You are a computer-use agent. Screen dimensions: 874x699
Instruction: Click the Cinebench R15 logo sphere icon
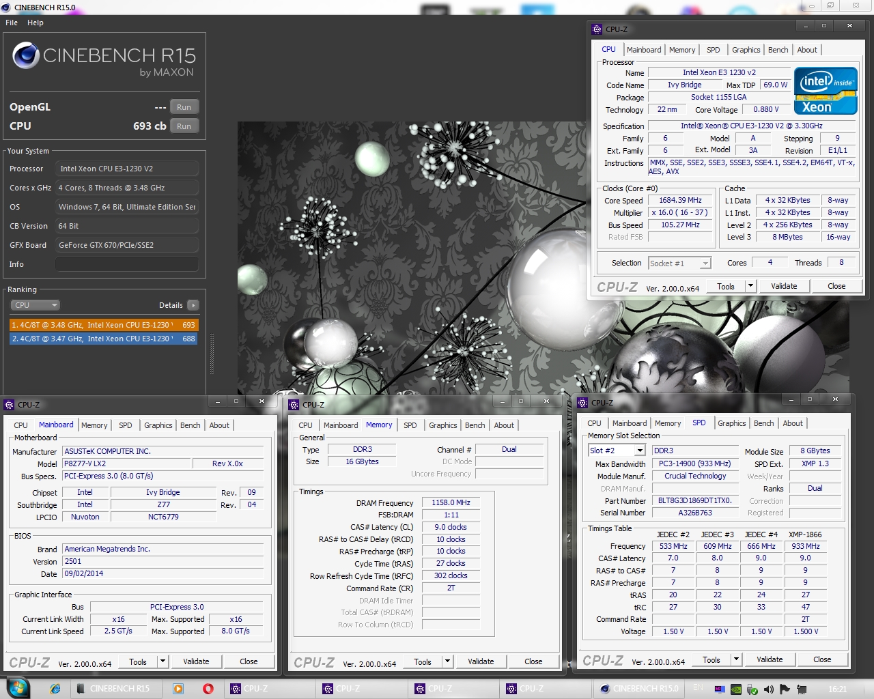click(26, 55)
